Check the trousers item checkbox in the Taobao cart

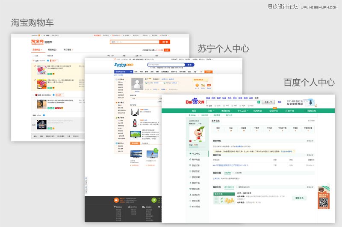click(x=35, y=101)
